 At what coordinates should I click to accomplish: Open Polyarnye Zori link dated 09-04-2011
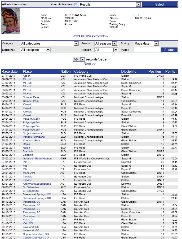(32, 119)
